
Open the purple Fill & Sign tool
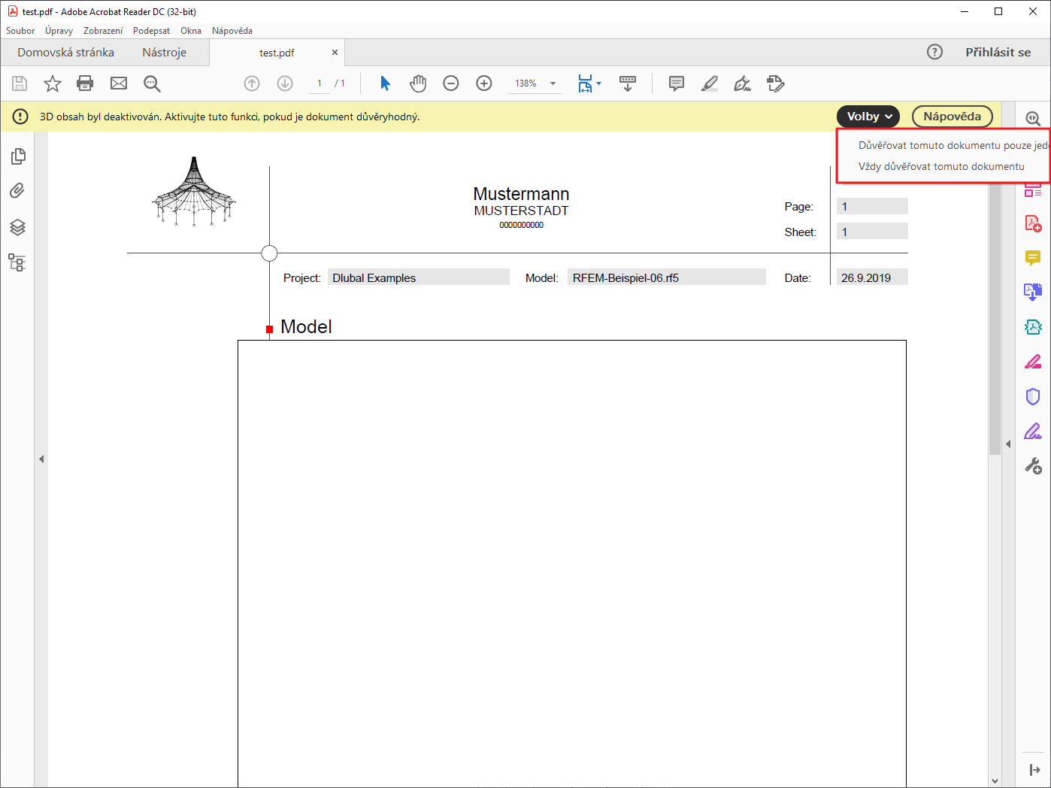coord(1033,432)
